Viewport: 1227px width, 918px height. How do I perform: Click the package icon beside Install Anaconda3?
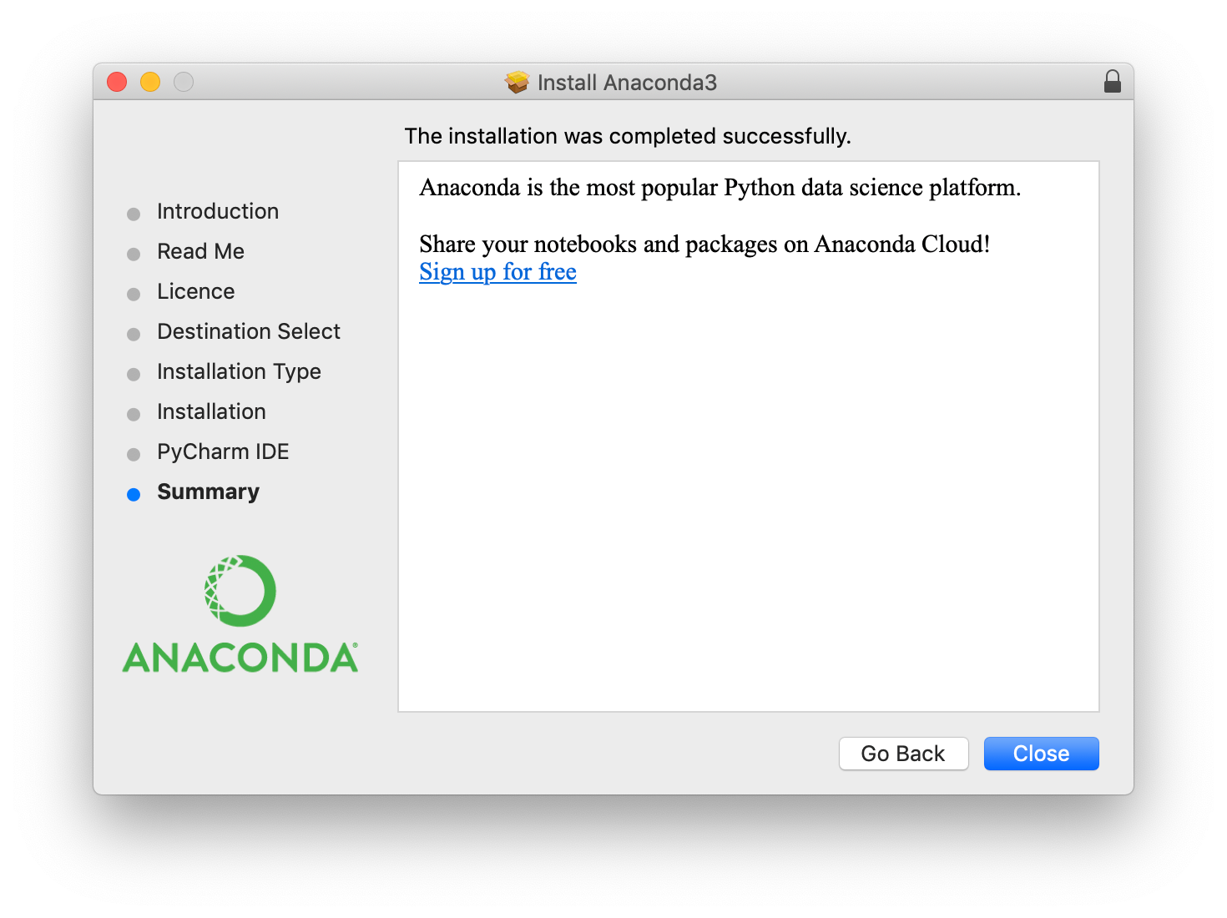tap(518, 82)
